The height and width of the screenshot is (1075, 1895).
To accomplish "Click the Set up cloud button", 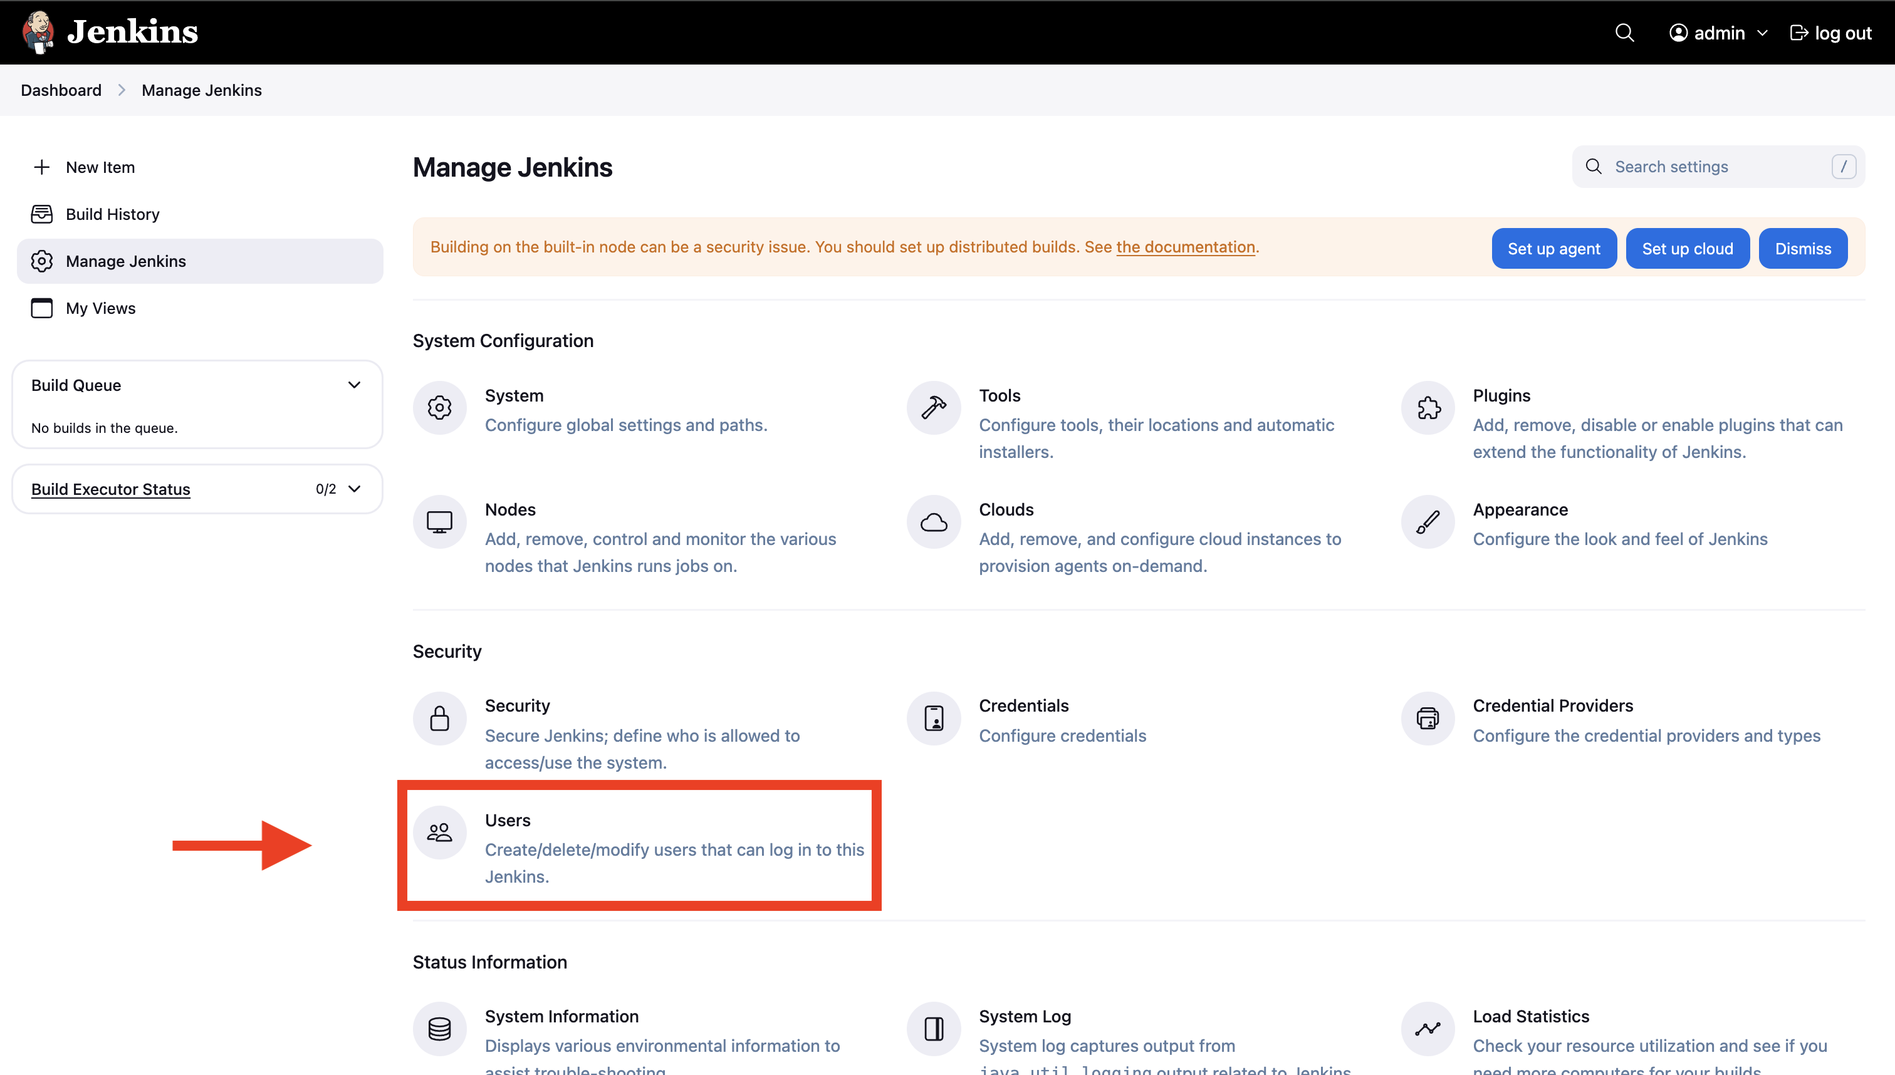I will (1688, 249).
